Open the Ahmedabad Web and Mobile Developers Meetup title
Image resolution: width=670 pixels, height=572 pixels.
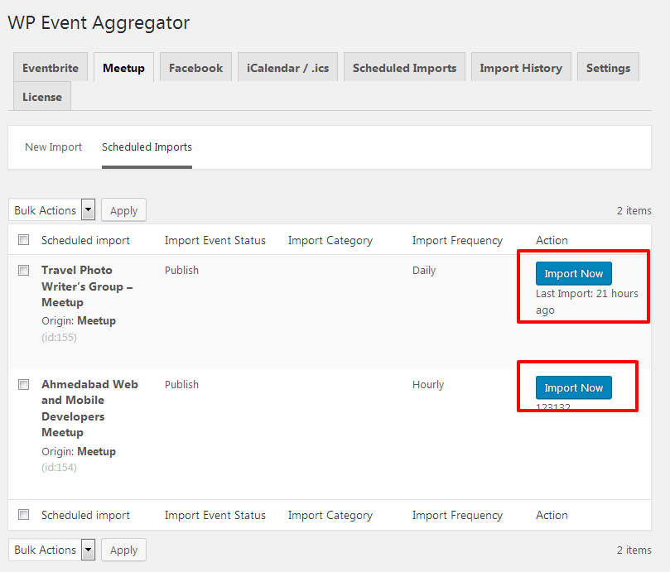point(89,408)
